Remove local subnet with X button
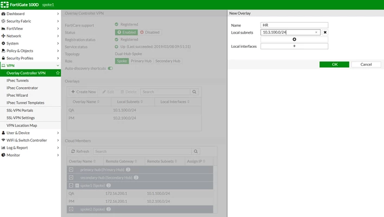 (x=325, y=32)
